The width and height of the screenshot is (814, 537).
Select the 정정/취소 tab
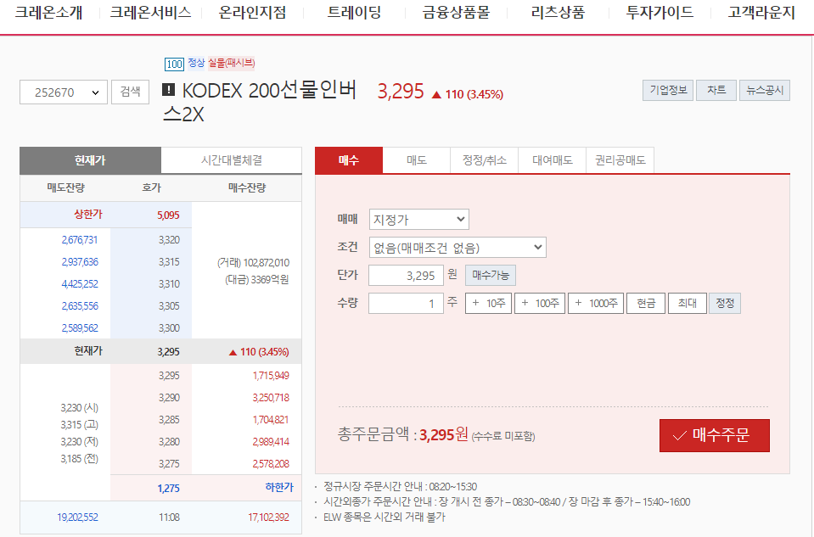tap(485, 160)
